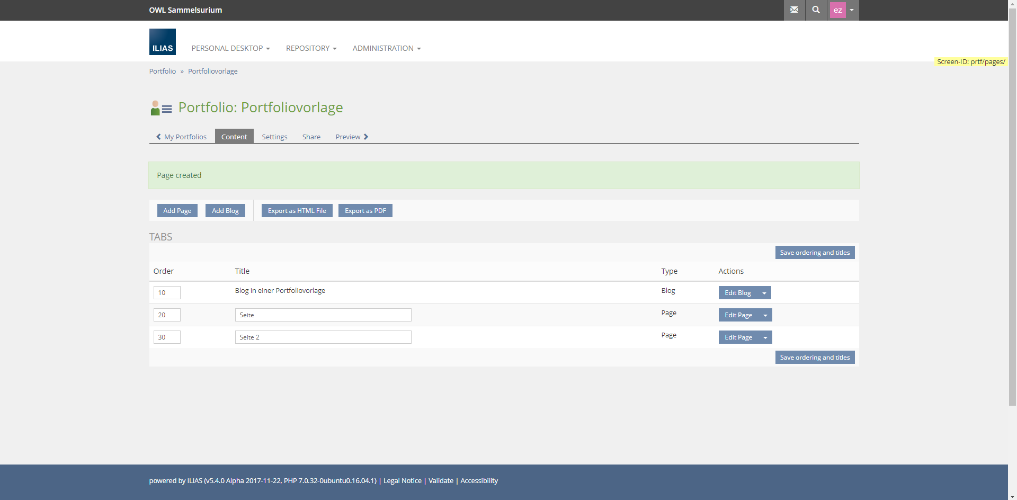Go back to My Portfolios
Screen dimensions: 1017x500
pos(181,137)
